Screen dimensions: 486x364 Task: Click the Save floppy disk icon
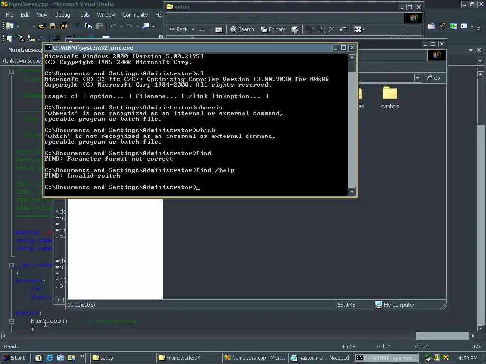(53, 27)
